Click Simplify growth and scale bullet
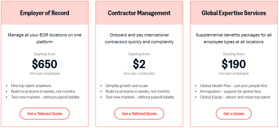The width and height of the screenshot is (279, 128). click(x=127, y=86)
